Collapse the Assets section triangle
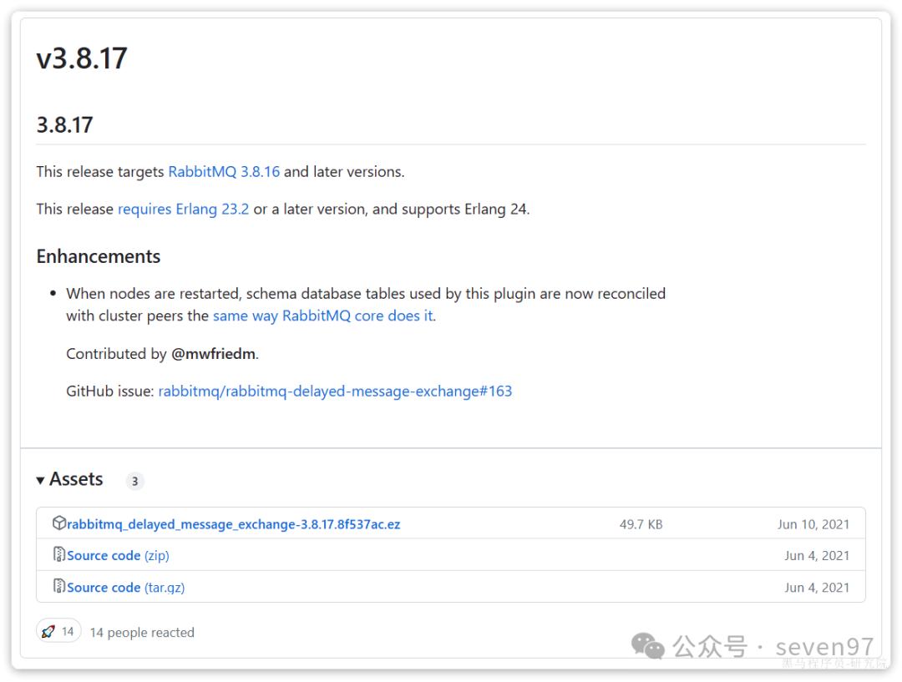Viewport: 902px width, 682px height. click(x=40, y=480)
